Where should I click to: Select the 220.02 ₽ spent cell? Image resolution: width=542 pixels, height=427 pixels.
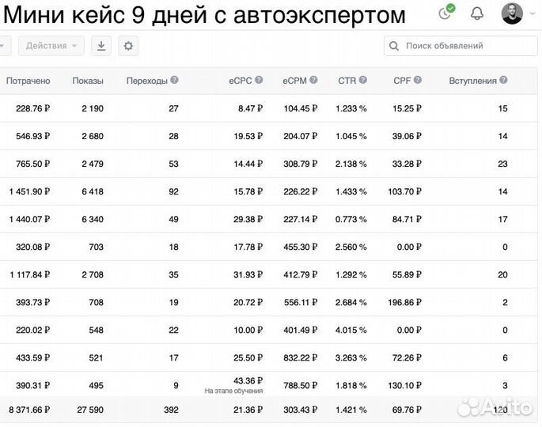[33, 330]
